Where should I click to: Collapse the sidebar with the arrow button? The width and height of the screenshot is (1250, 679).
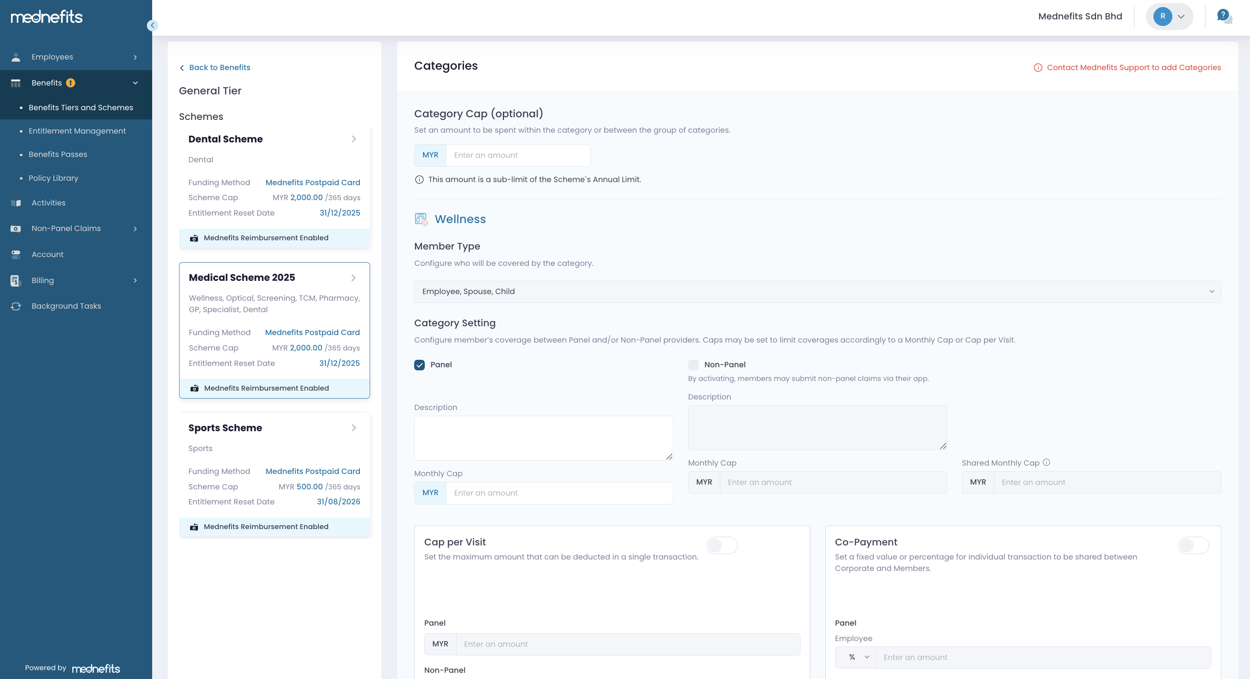coord(152,25)
